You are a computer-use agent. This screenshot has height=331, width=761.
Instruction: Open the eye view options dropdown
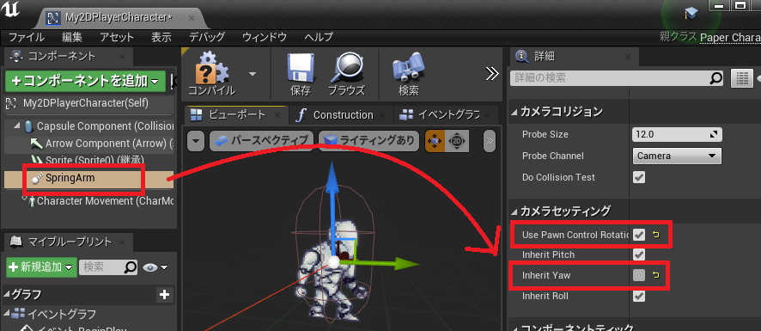(155, 267)
